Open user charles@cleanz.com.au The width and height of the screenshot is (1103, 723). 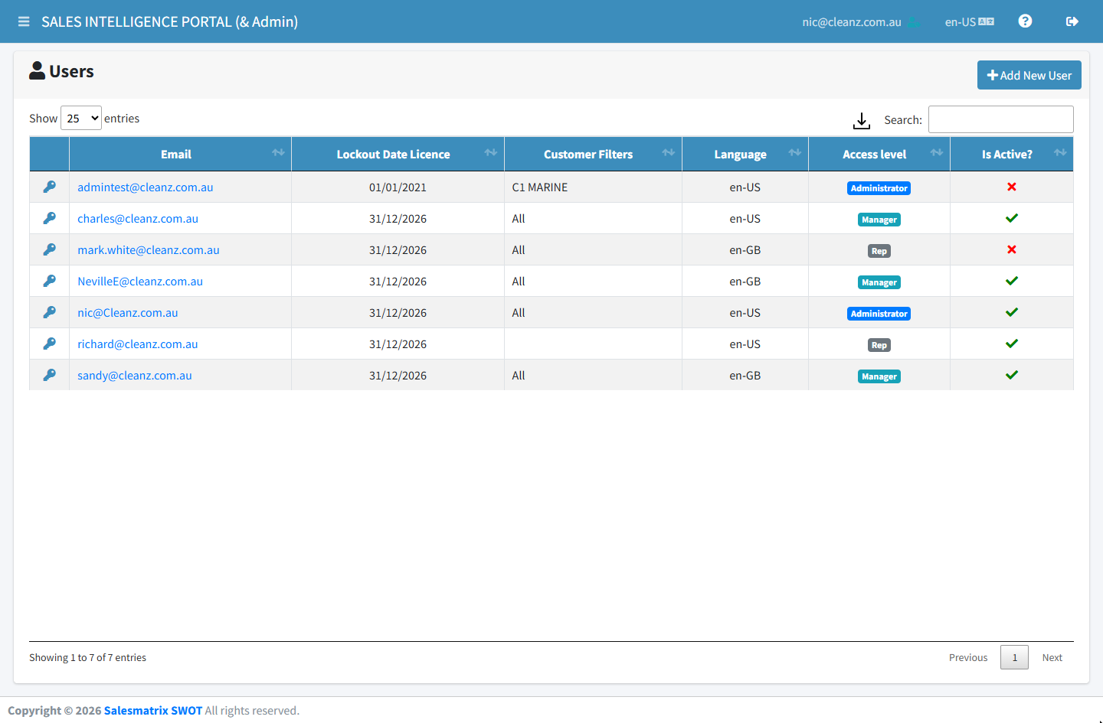pyautogui.click(x=138, y=219)
